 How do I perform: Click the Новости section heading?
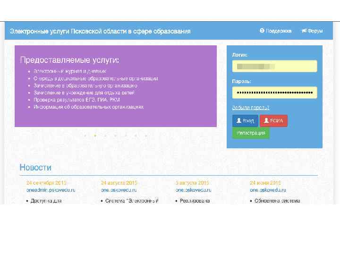35,167
